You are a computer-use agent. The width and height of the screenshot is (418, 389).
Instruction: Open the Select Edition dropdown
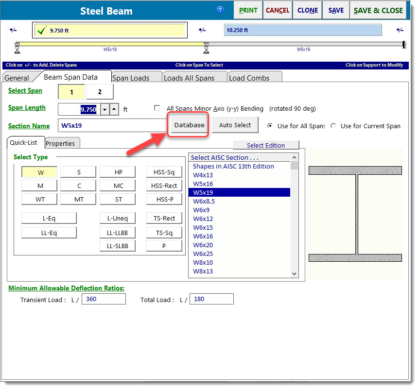[x=266, y=145]
